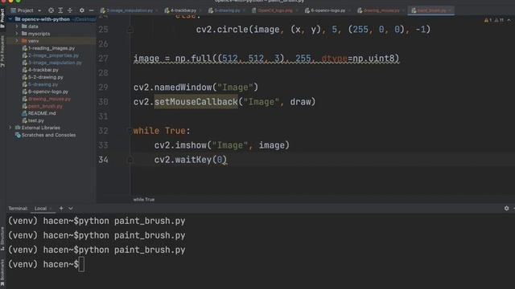Switch to drawing_mouse.py editor tab
This screenshot has height=289, width=515.
[380, 10]
